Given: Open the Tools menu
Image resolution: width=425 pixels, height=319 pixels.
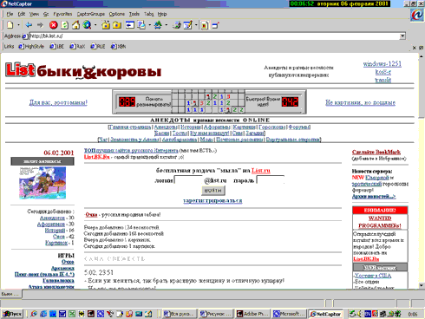Looking at the screenshot, I should click(x=134, y=14).
